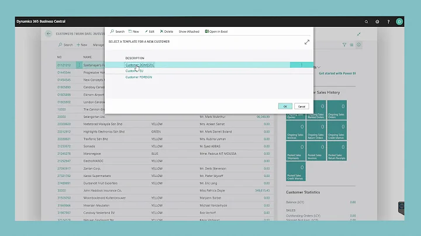Open customer number 20309920

[64, 124]
